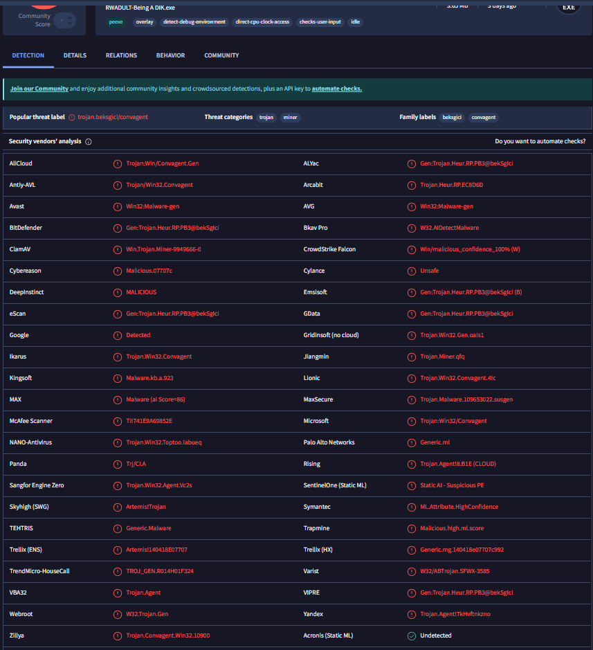Click the detect-debug-environment tag
Screen dimensions: 593x650
click(194, 22)
